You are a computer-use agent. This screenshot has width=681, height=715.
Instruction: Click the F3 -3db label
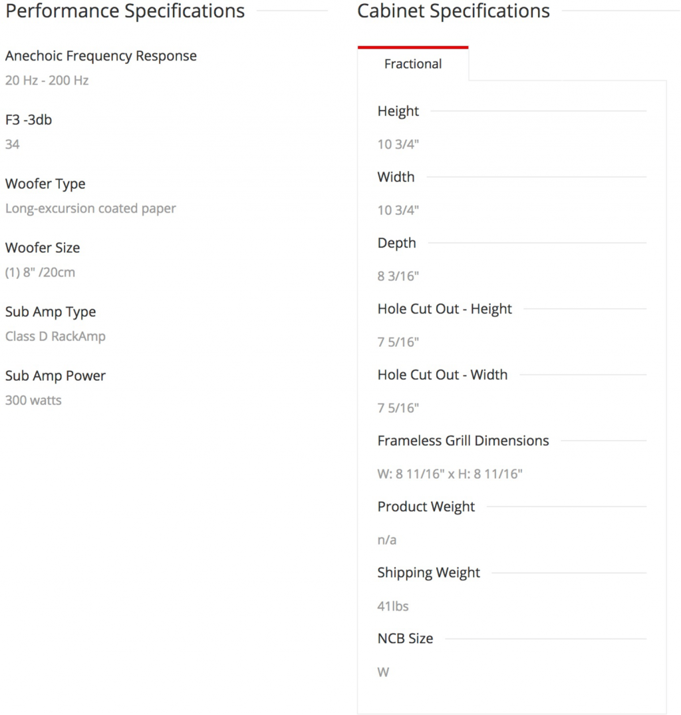29,120
